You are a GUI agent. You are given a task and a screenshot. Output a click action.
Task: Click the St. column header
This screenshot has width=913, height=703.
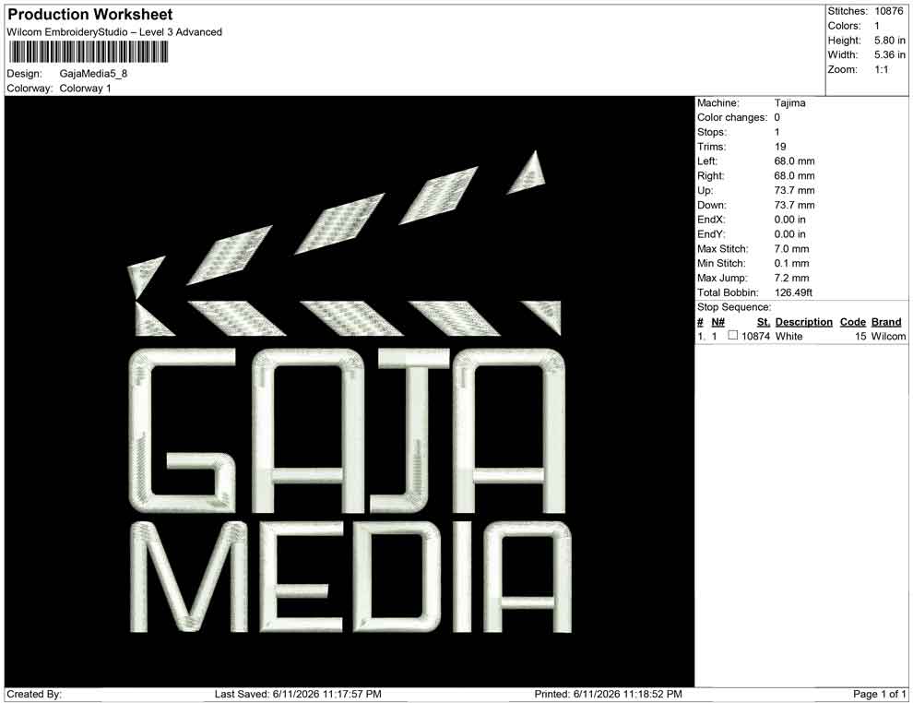(x=764, y=322)
